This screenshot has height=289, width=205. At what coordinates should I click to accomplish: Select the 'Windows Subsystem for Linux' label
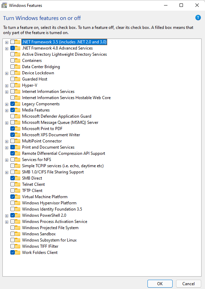(x=49, y=240)
